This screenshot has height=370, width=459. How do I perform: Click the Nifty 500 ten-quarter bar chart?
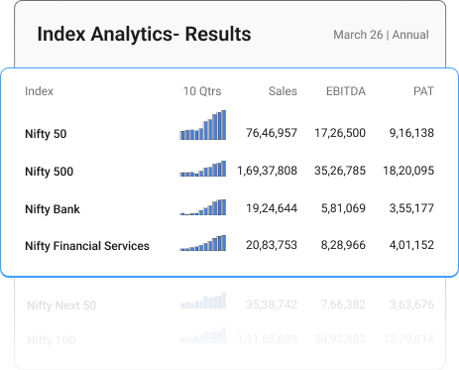point(203,169)
